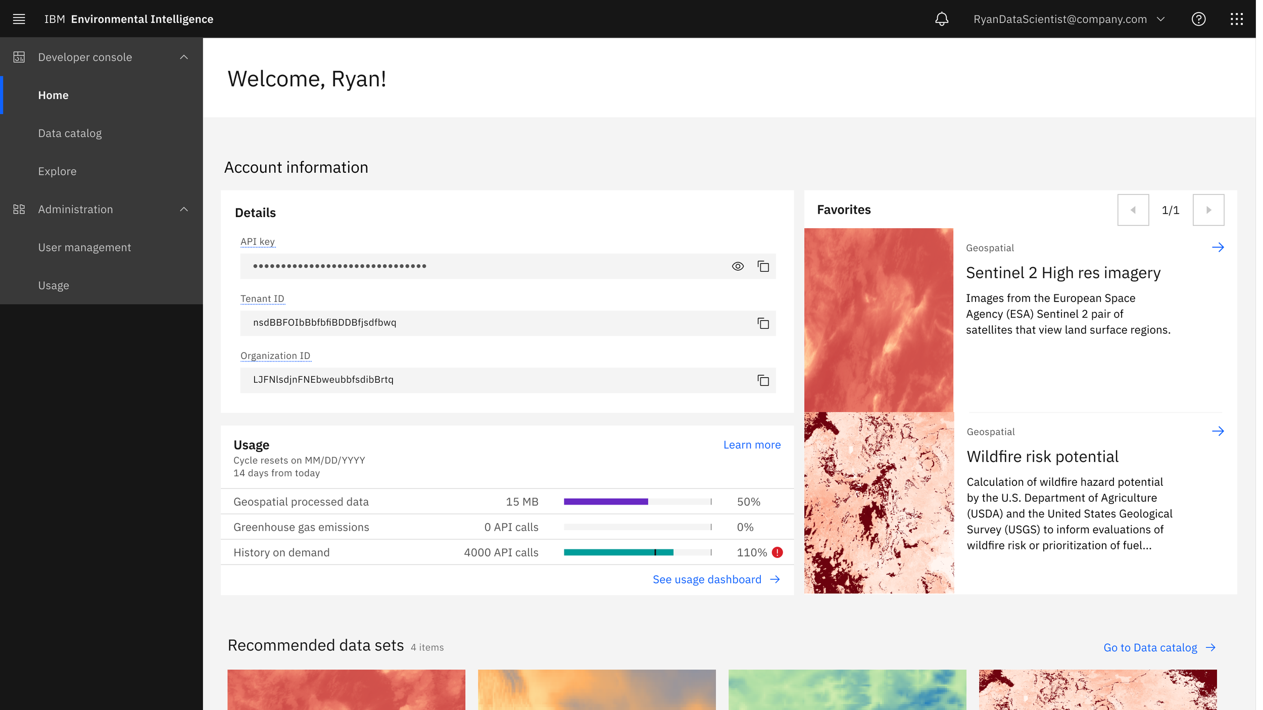Collapse the Administration section
The width and height of the screenshot is (1263, 710).
184,210
